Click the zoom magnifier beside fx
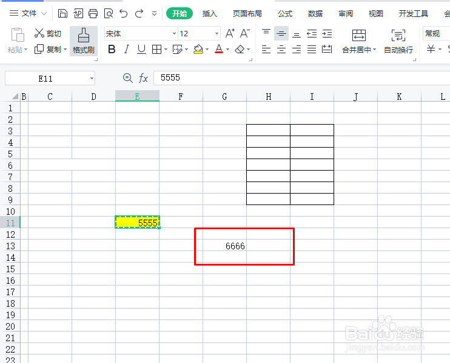The width and height of the screenshot is (450, 363). pyautogui.click(x=128, y=78)
